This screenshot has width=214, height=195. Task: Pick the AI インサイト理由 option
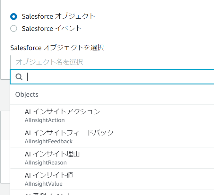click(x=52, y=154)
